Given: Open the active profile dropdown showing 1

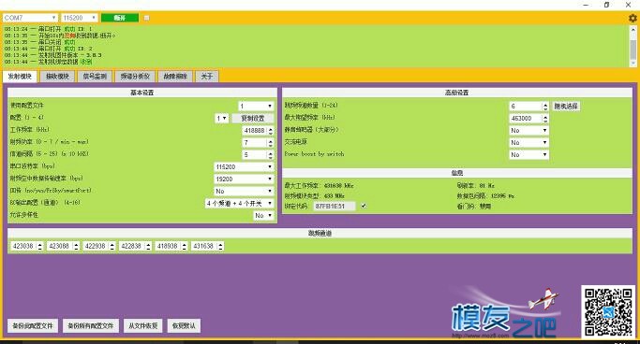Looking at the screenshot, I should pyautogui.click(x=256, y=106).
